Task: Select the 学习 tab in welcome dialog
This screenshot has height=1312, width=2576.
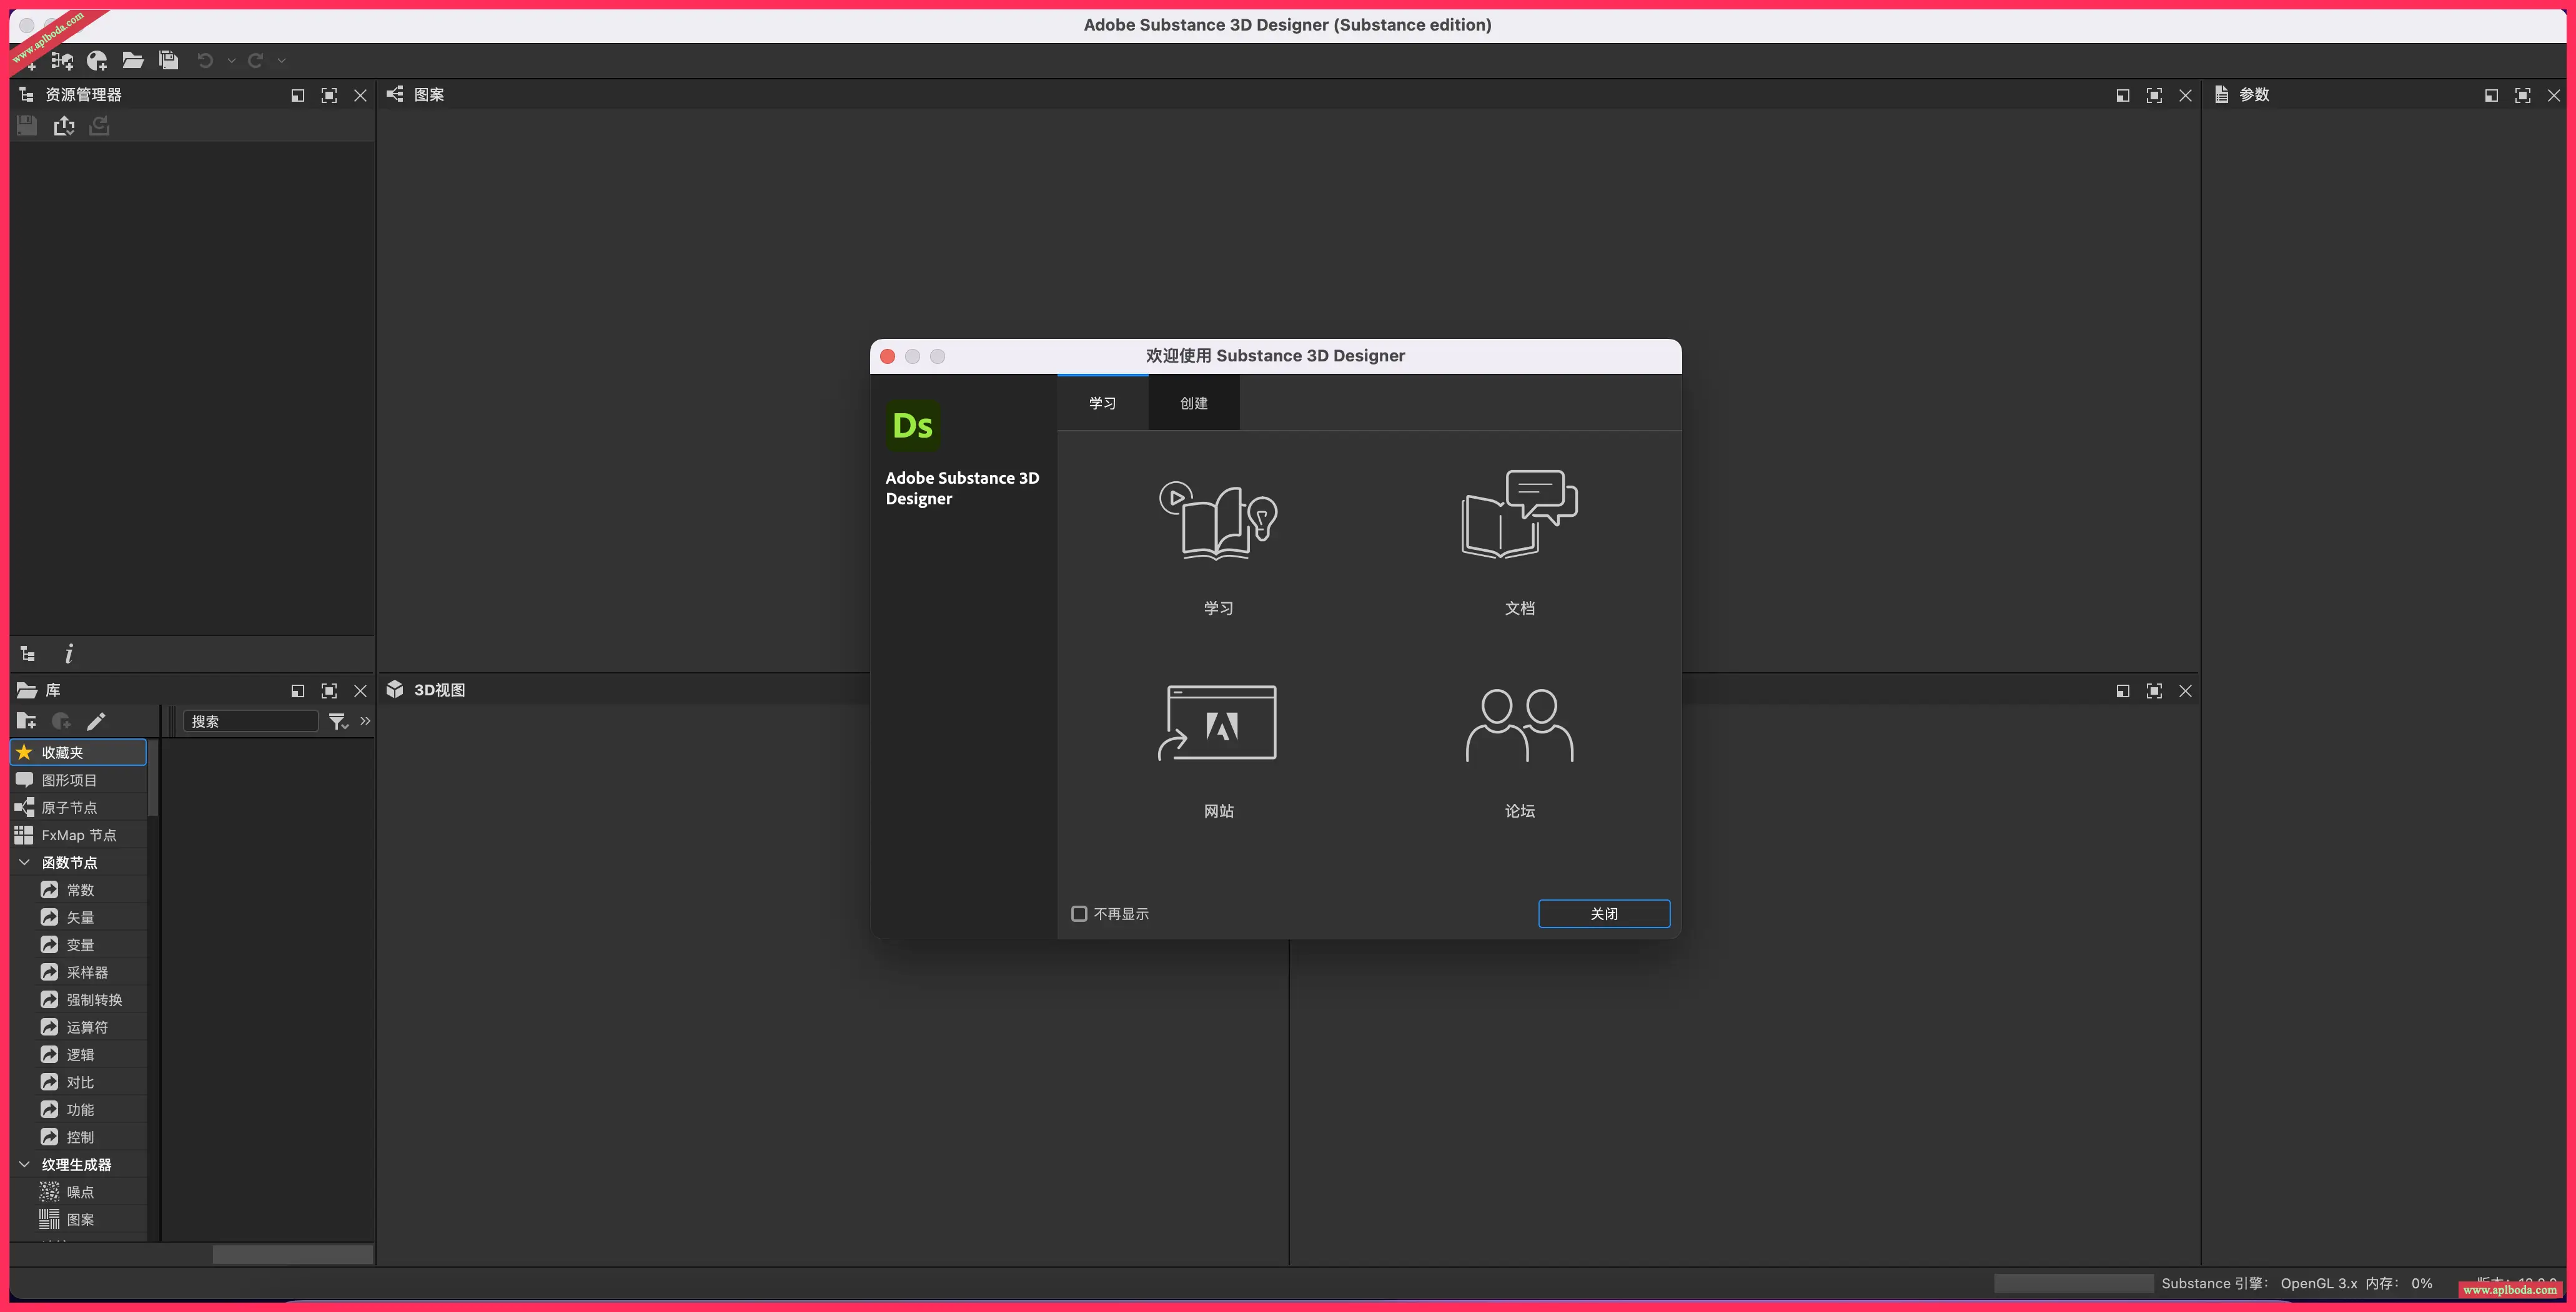Action: (x=1102, y=404)
